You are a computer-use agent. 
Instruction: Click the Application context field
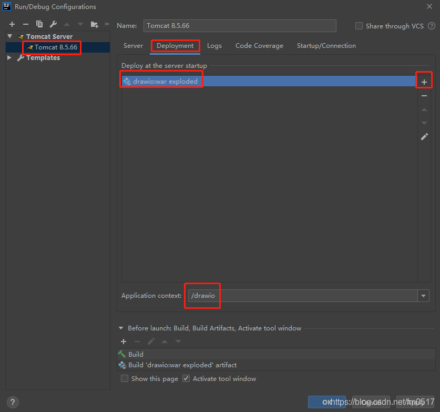[303, 296]
